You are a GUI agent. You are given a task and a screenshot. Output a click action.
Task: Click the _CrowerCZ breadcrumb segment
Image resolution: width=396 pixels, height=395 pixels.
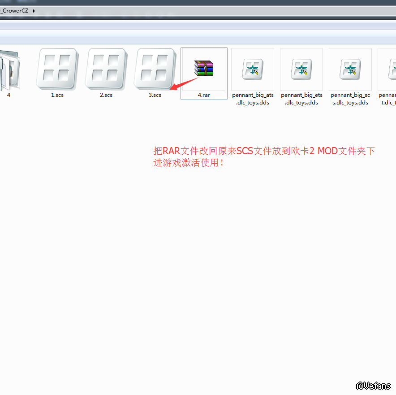tap(14, 11)
